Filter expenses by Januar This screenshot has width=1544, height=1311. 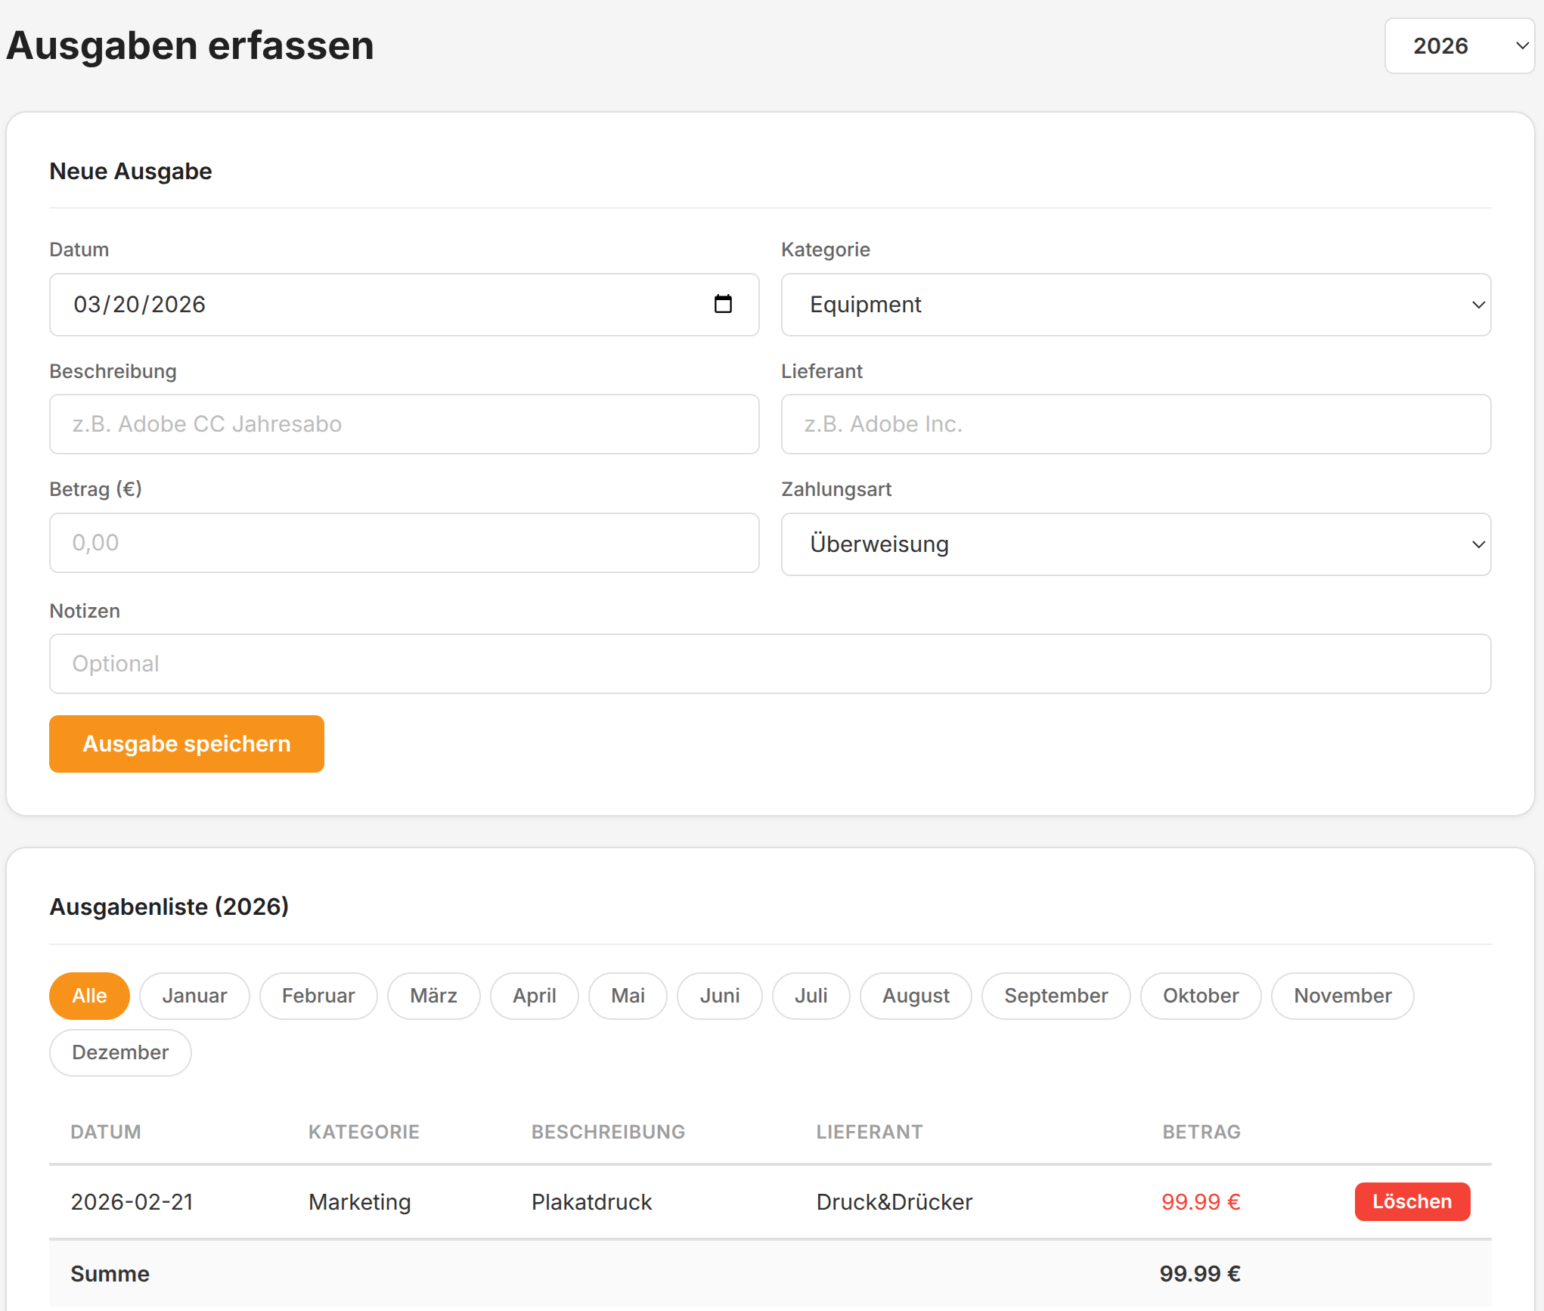click(194, 996)
